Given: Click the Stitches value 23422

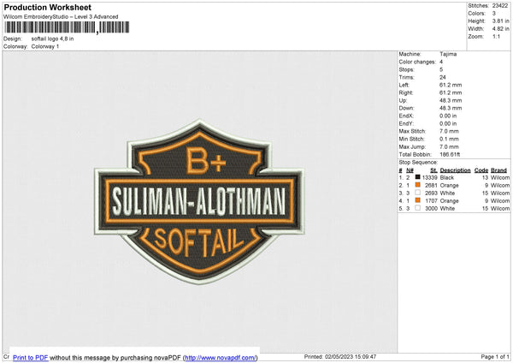Looking at the screenshot, I should tap(500, 6).
